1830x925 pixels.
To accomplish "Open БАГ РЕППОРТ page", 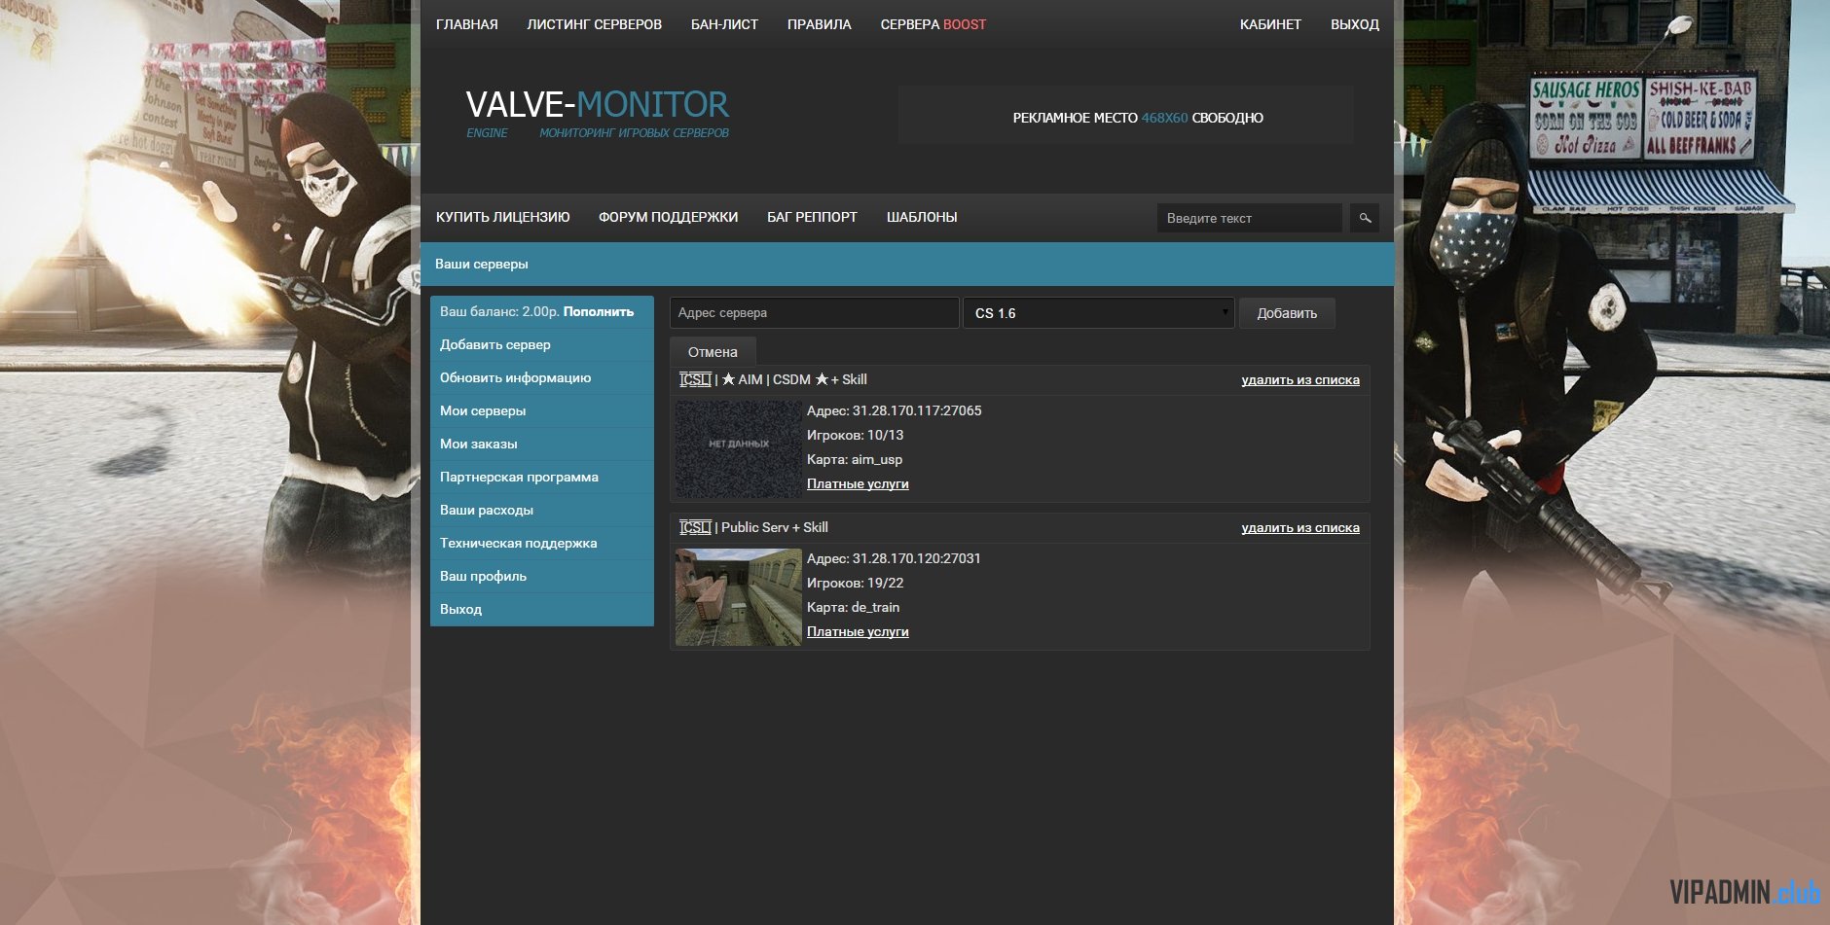I will [x=812, y=217].
